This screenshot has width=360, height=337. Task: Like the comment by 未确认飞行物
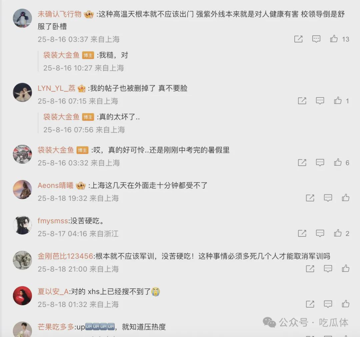pos(334,39)
